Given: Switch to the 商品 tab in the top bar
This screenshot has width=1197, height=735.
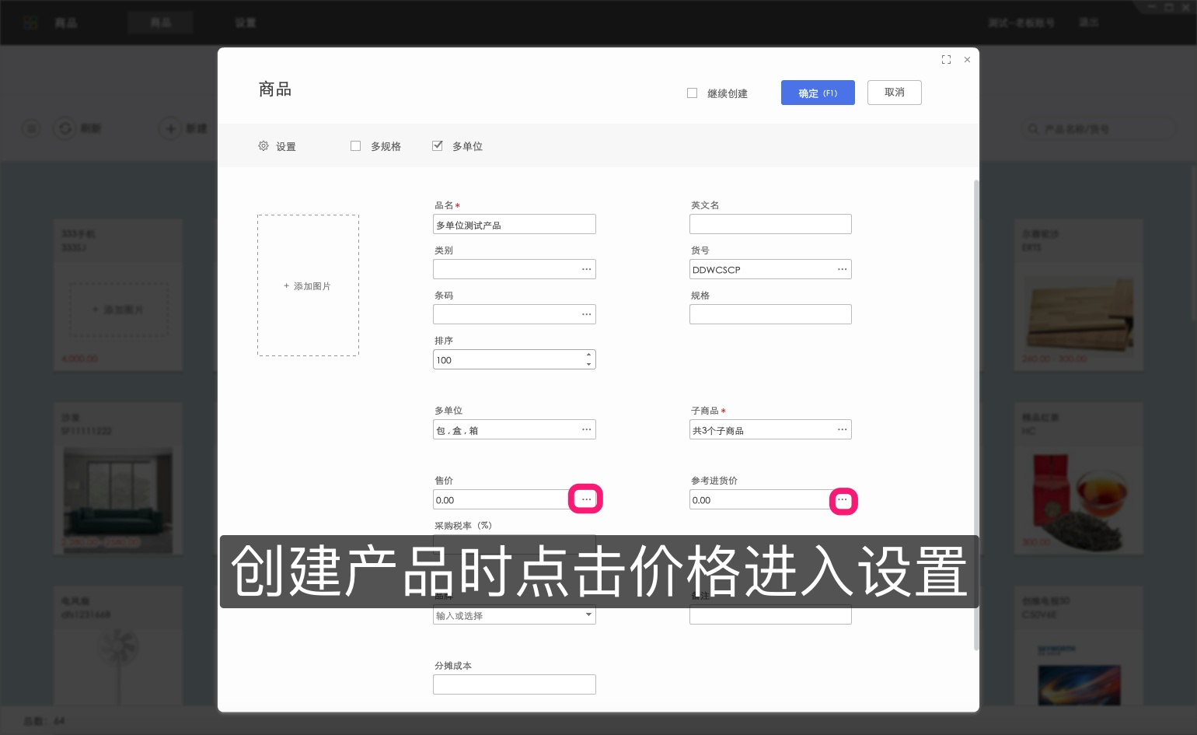Looking at the screenshot, I should point(161,23).
